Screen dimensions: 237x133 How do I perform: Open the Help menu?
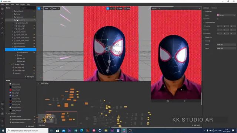click(x=28, y=4)
